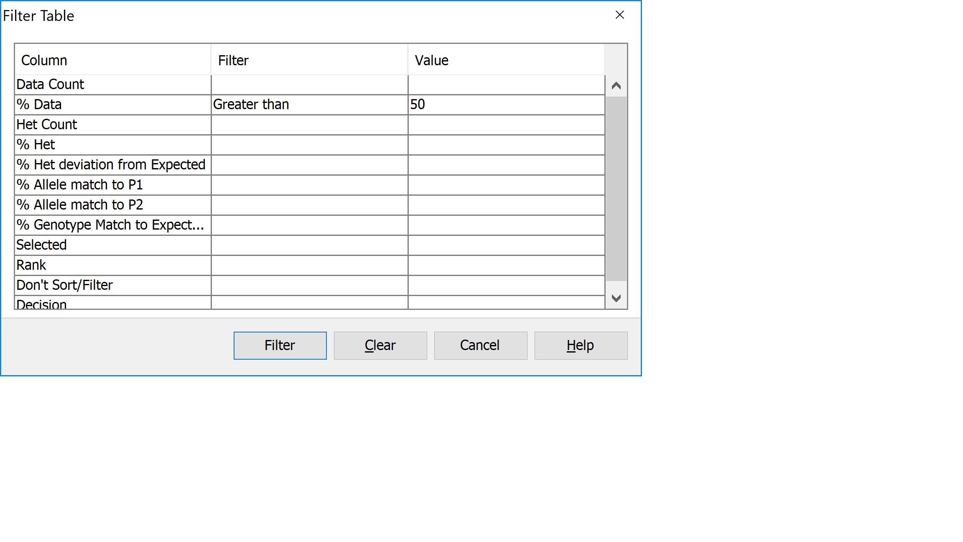This screenshot has width=963, height=542.
Task: Open Filter cell for Het Count
Action: pos(309,125)
